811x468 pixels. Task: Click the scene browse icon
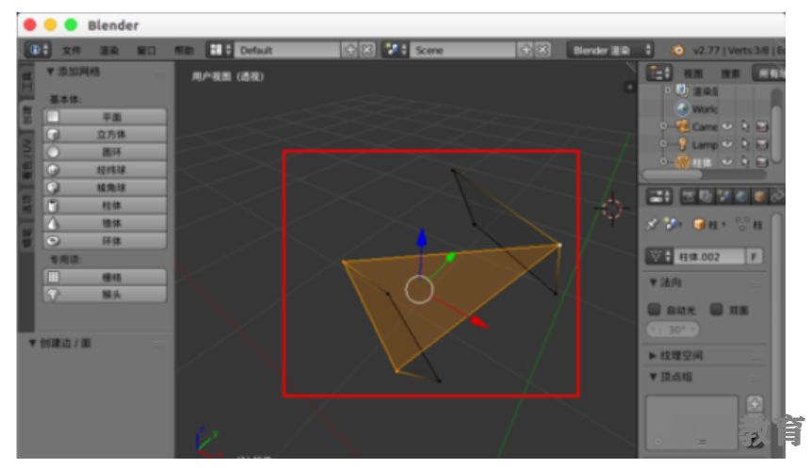tap(396, 50)
